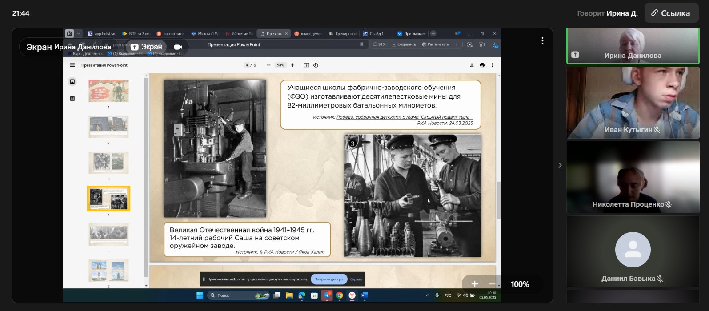Switch to the 80-летие По browser tab
This screenshot has height=311, width=709.
coord(240,33)
